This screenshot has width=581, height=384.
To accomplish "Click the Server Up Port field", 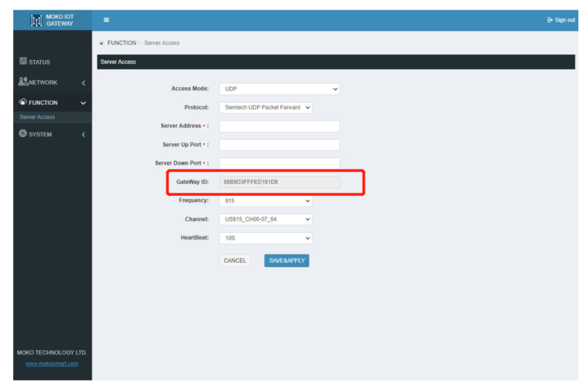I will (279, 145).
